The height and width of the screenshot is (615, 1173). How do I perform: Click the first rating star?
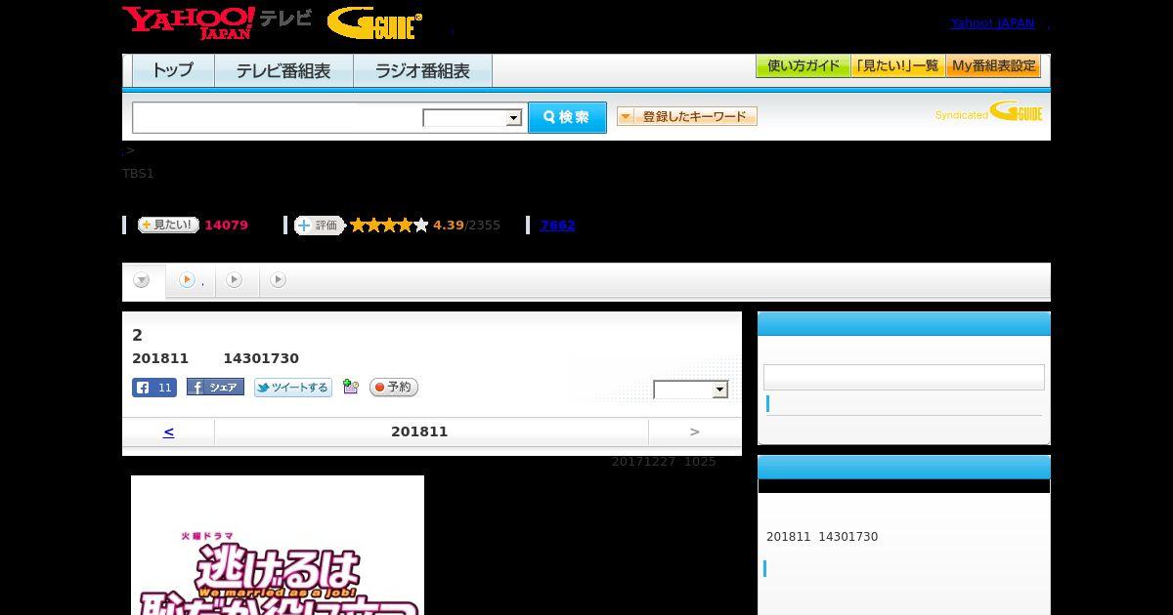(x=358, y=225)
